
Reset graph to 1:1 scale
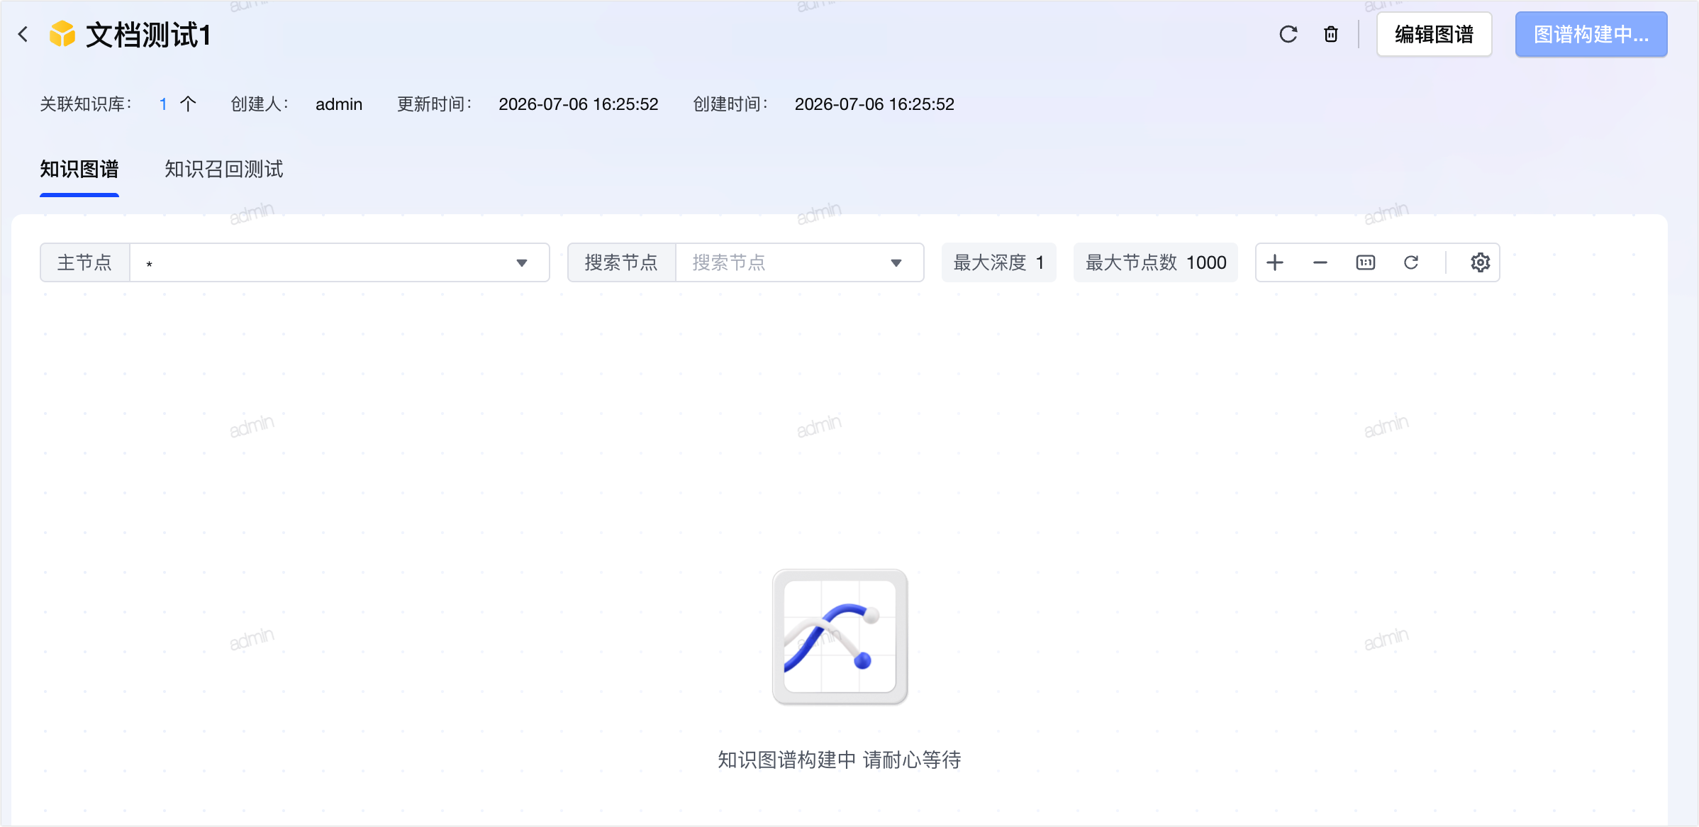[1366, 262]
